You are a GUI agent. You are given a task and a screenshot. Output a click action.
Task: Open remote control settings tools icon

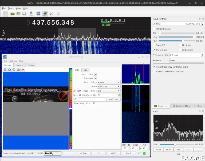pyautogui.click(x=51, y=14)
